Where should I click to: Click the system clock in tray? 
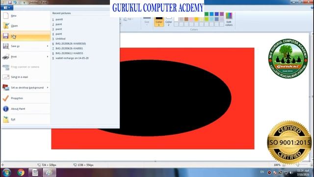click(303, 173)
